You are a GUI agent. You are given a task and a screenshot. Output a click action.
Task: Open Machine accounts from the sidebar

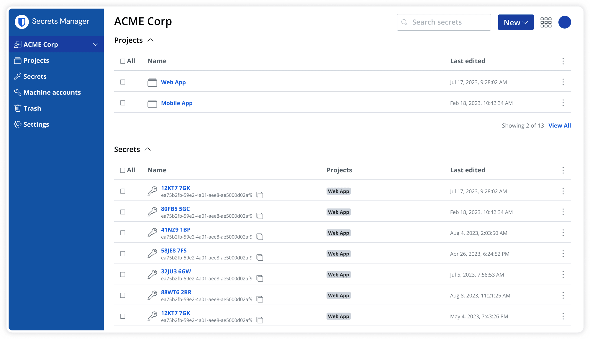[52, 92]
